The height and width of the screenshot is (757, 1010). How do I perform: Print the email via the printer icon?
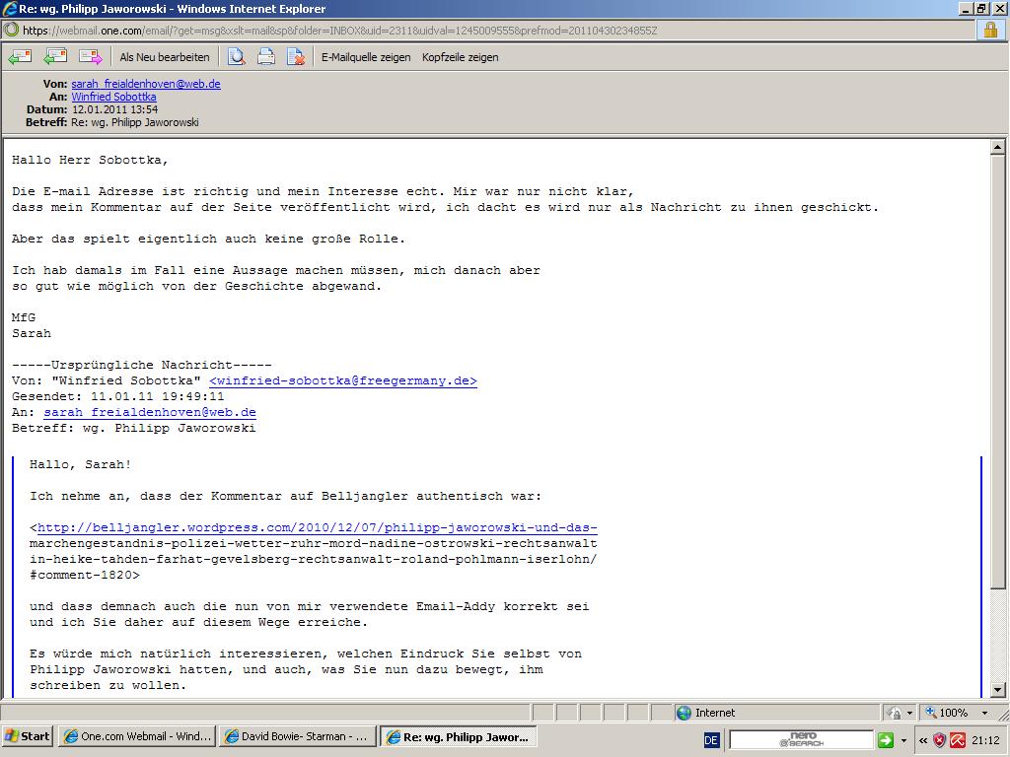266,56
